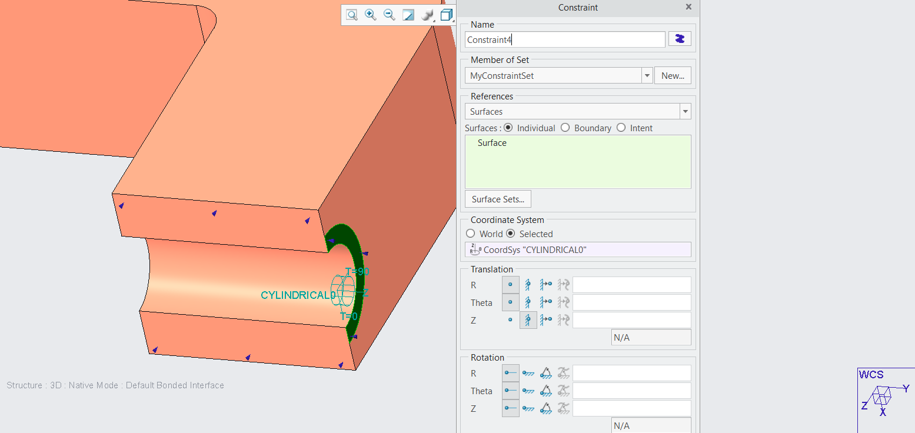The height and width of the screenshot is (433, 915).
Task: Click the default orientation cube icon
Action: pyautogui.click(x=445, y=15)
